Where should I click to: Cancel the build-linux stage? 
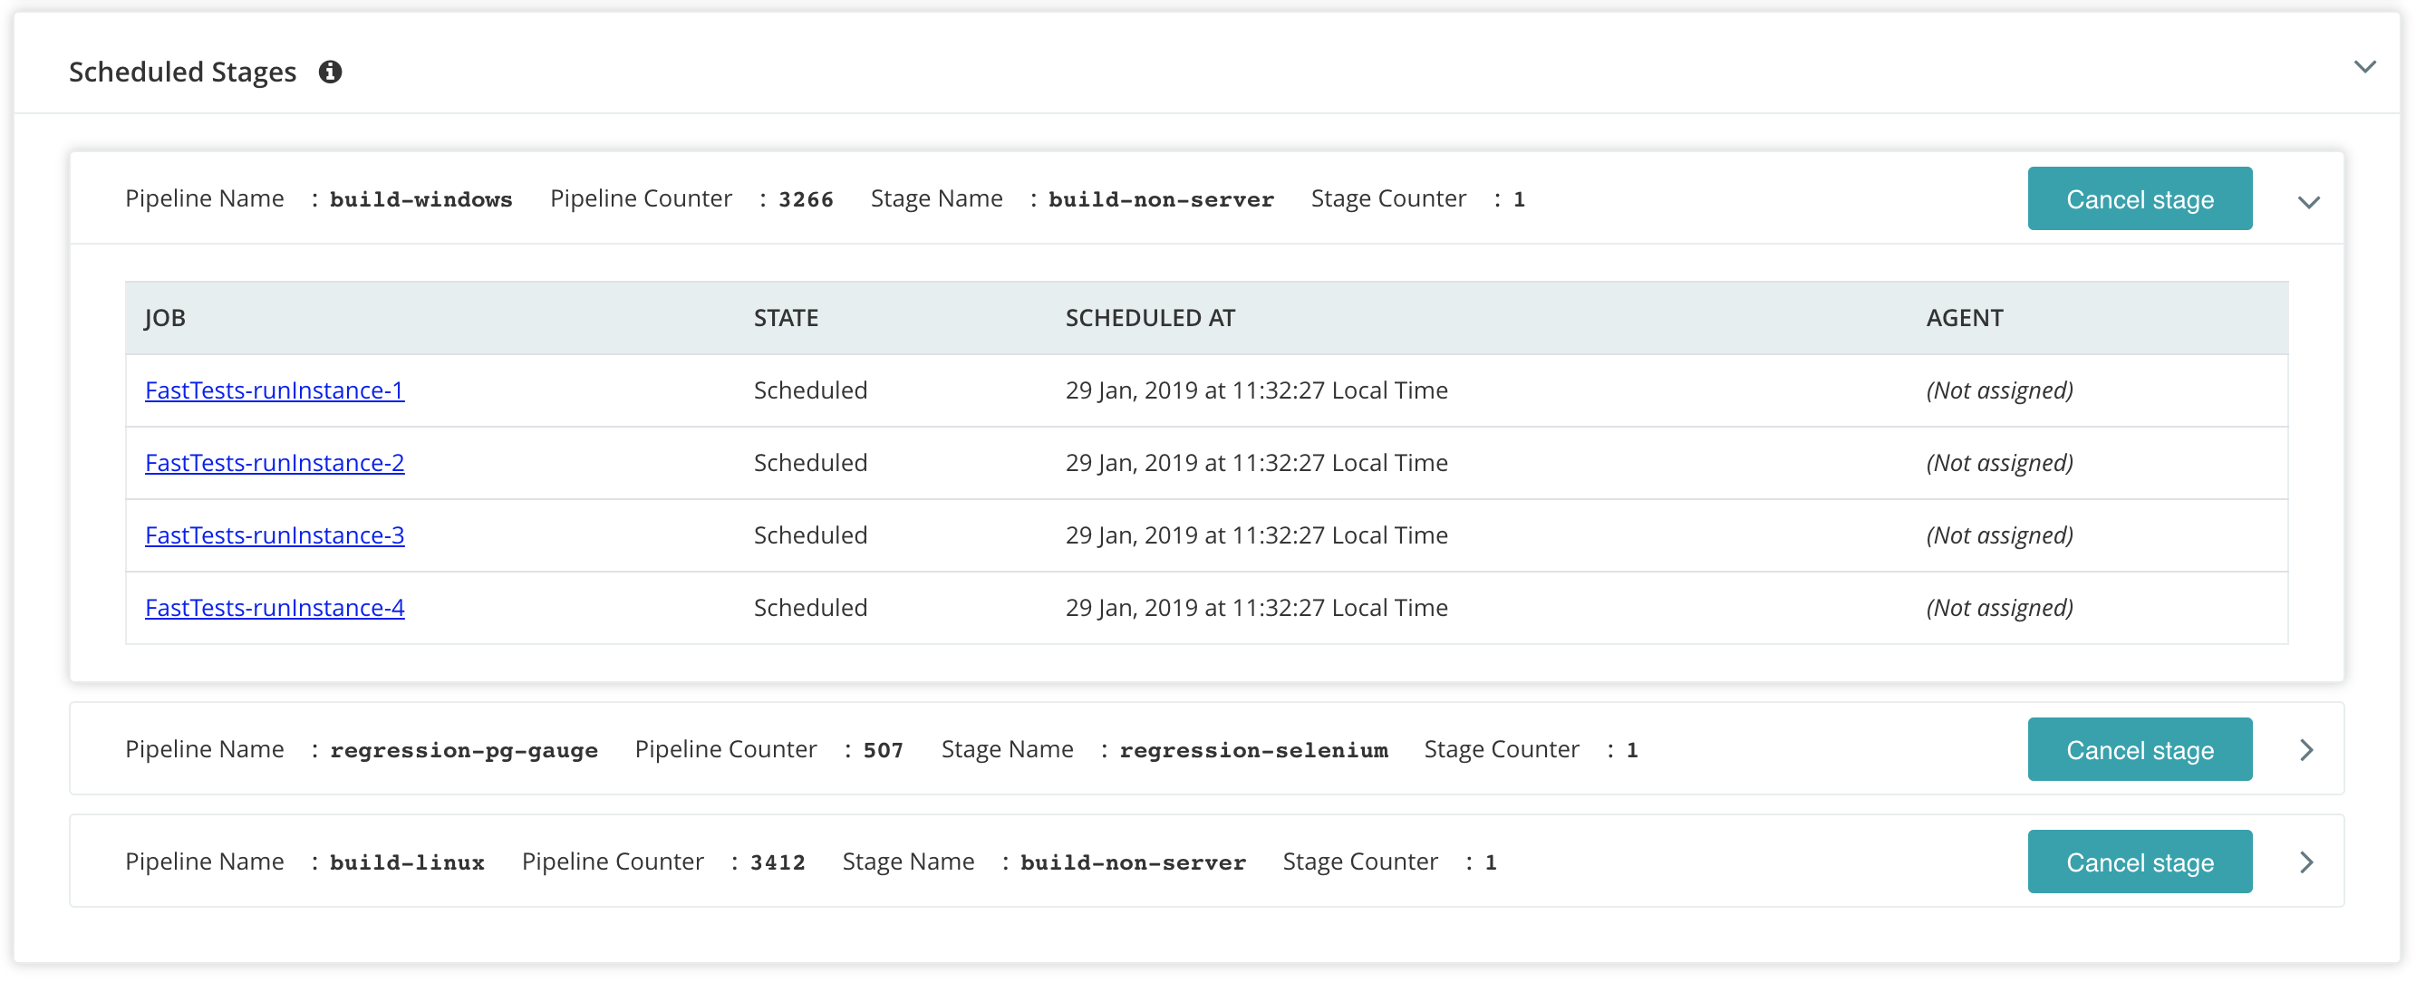pyautogui.click(x=2140, y=862)
